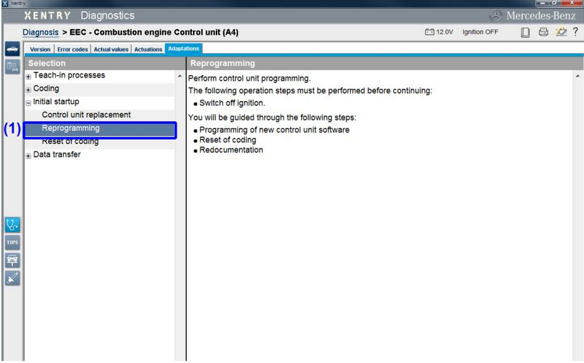Open the TIPS sidebar button

pos(12,242)
